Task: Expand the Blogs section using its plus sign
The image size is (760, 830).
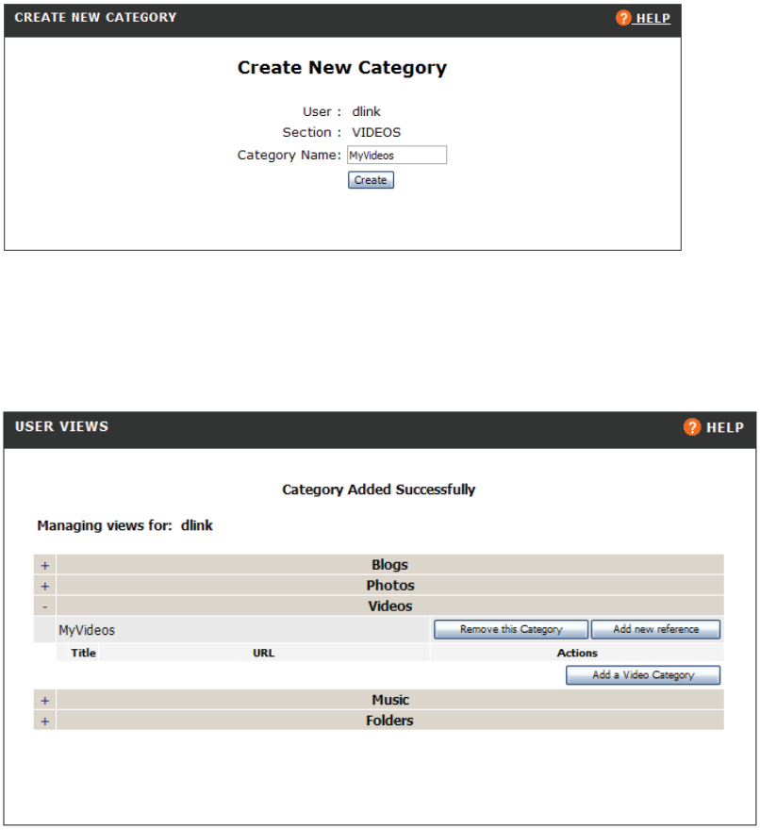Action: 44,565
